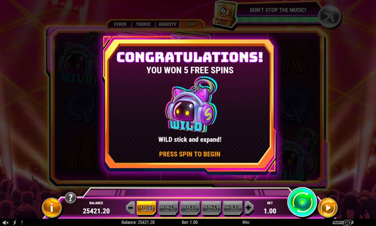
Task: Click the scatter turntable record icon
Action: coord(223,14)
